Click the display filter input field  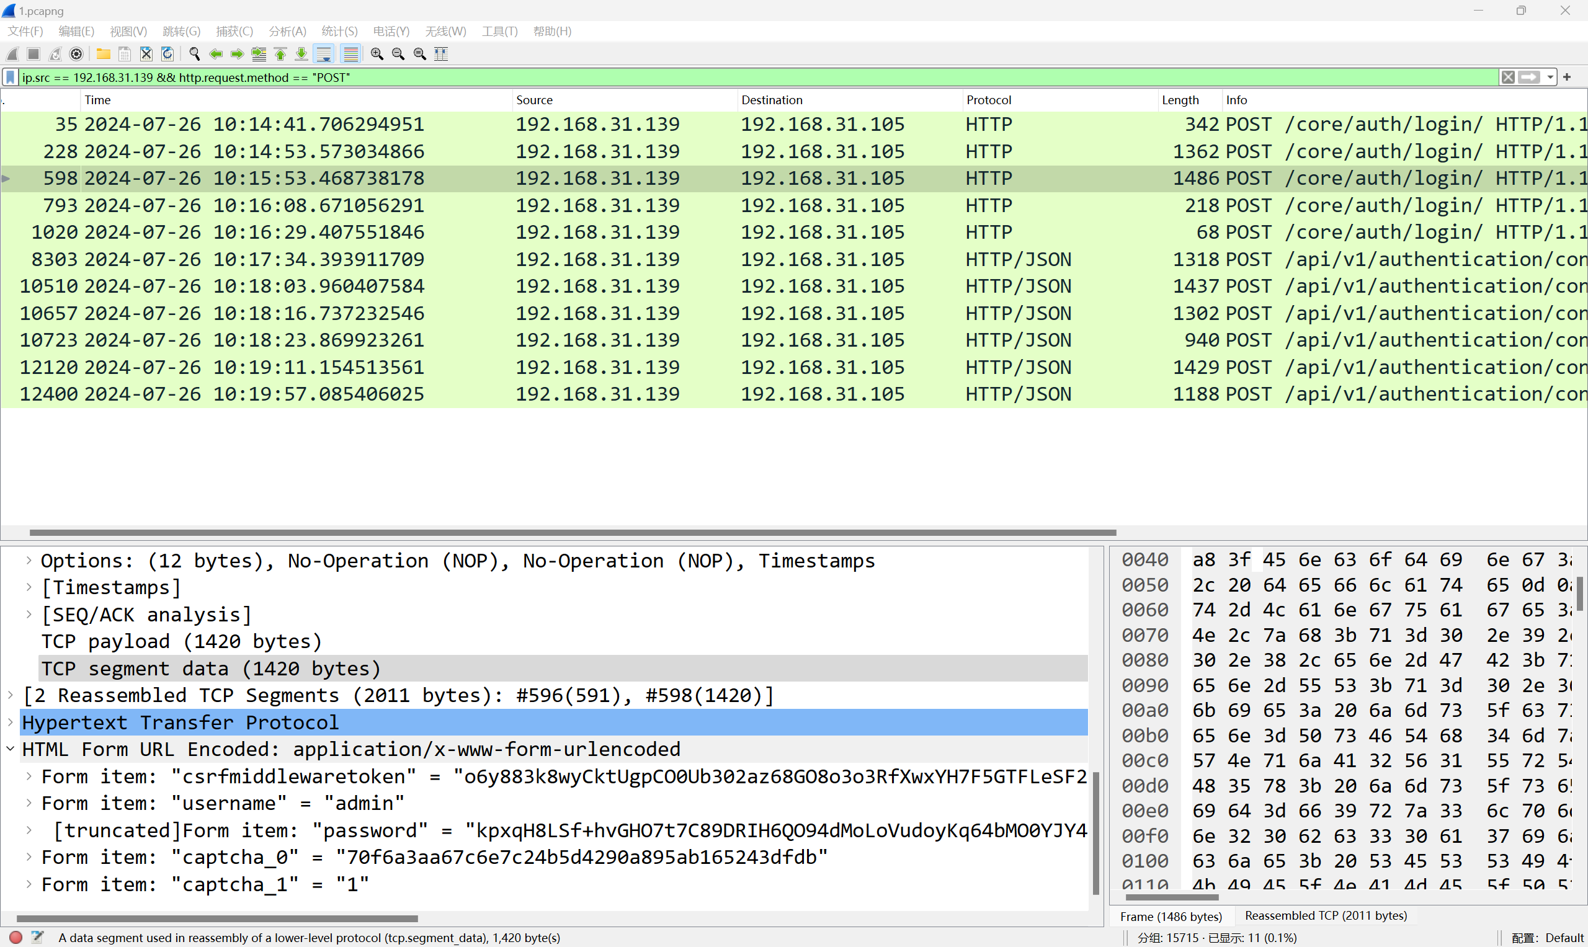tap(758, 78)
